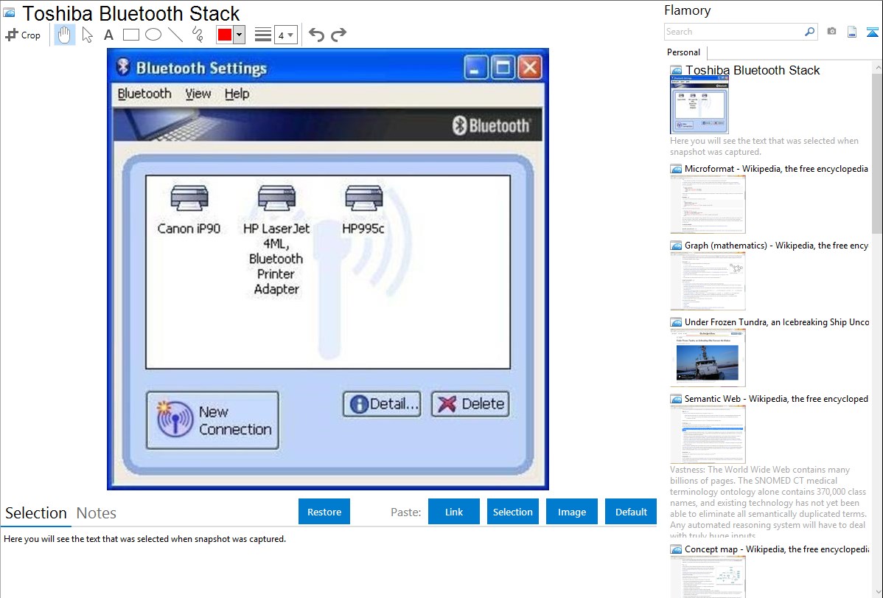883x598 pixels.
Task: Switch to the Notes tab
Action: pyautogui.click(x=96, y=513)
